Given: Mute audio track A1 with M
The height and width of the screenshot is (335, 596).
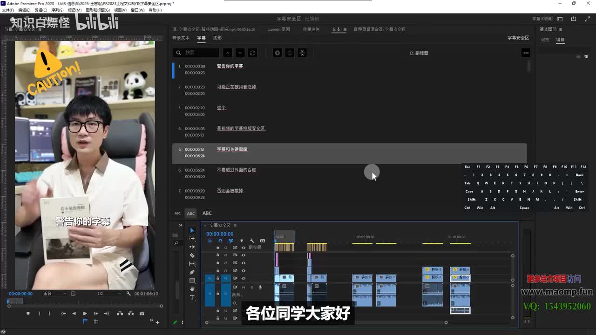Looking at the screenshot, I should [x=243, y=287].
